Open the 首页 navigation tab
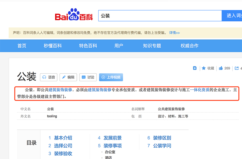This screenshot has height=159, width=242. (x=22, y=46)
